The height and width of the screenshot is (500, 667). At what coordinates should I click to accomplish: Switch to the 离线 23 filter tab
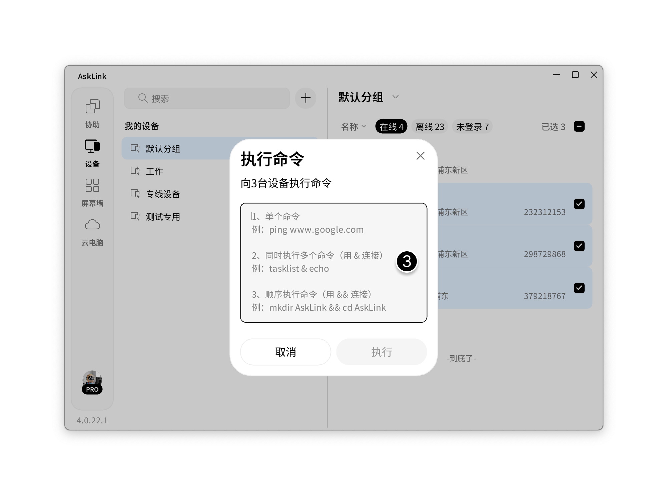[x=429, y=126]
